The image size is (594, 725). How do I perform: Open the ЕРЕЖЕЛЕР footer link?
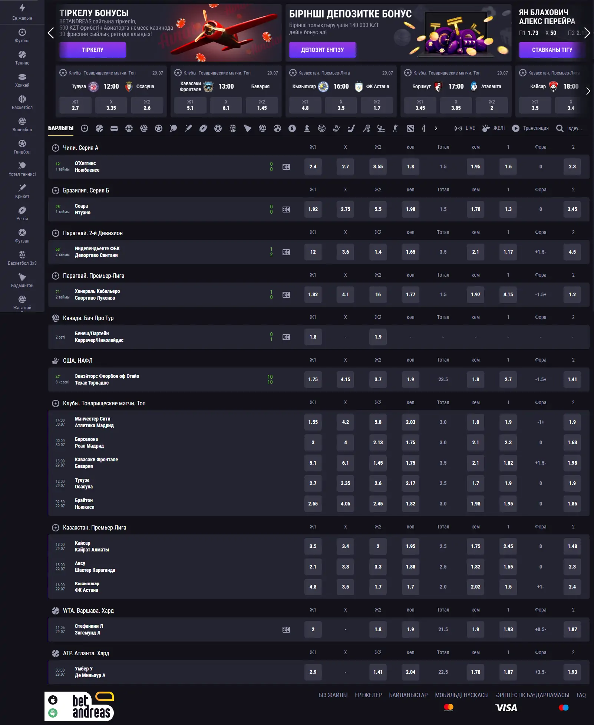tap(368, 695)
